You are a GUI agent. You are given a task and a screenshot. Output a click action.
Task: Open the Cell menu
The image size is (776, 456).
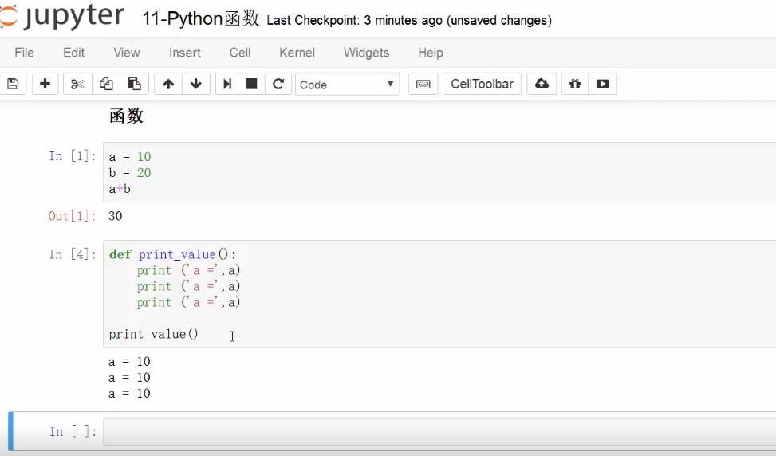[x=240, y=53]
